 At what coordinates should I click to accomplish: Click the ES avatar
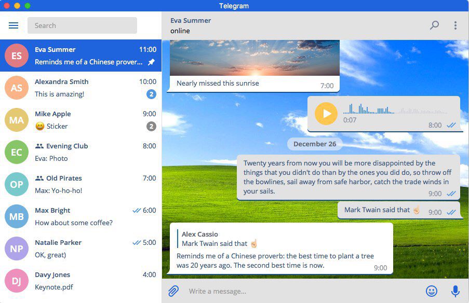point(17,56)
